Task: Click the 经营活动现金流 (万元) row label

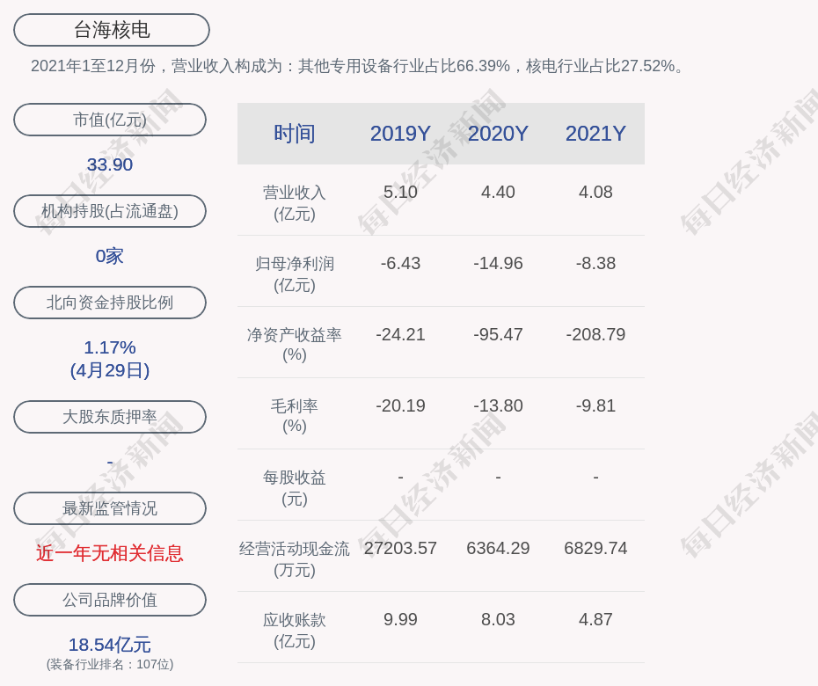Action: pyautogui.click(x=295, y=559)
